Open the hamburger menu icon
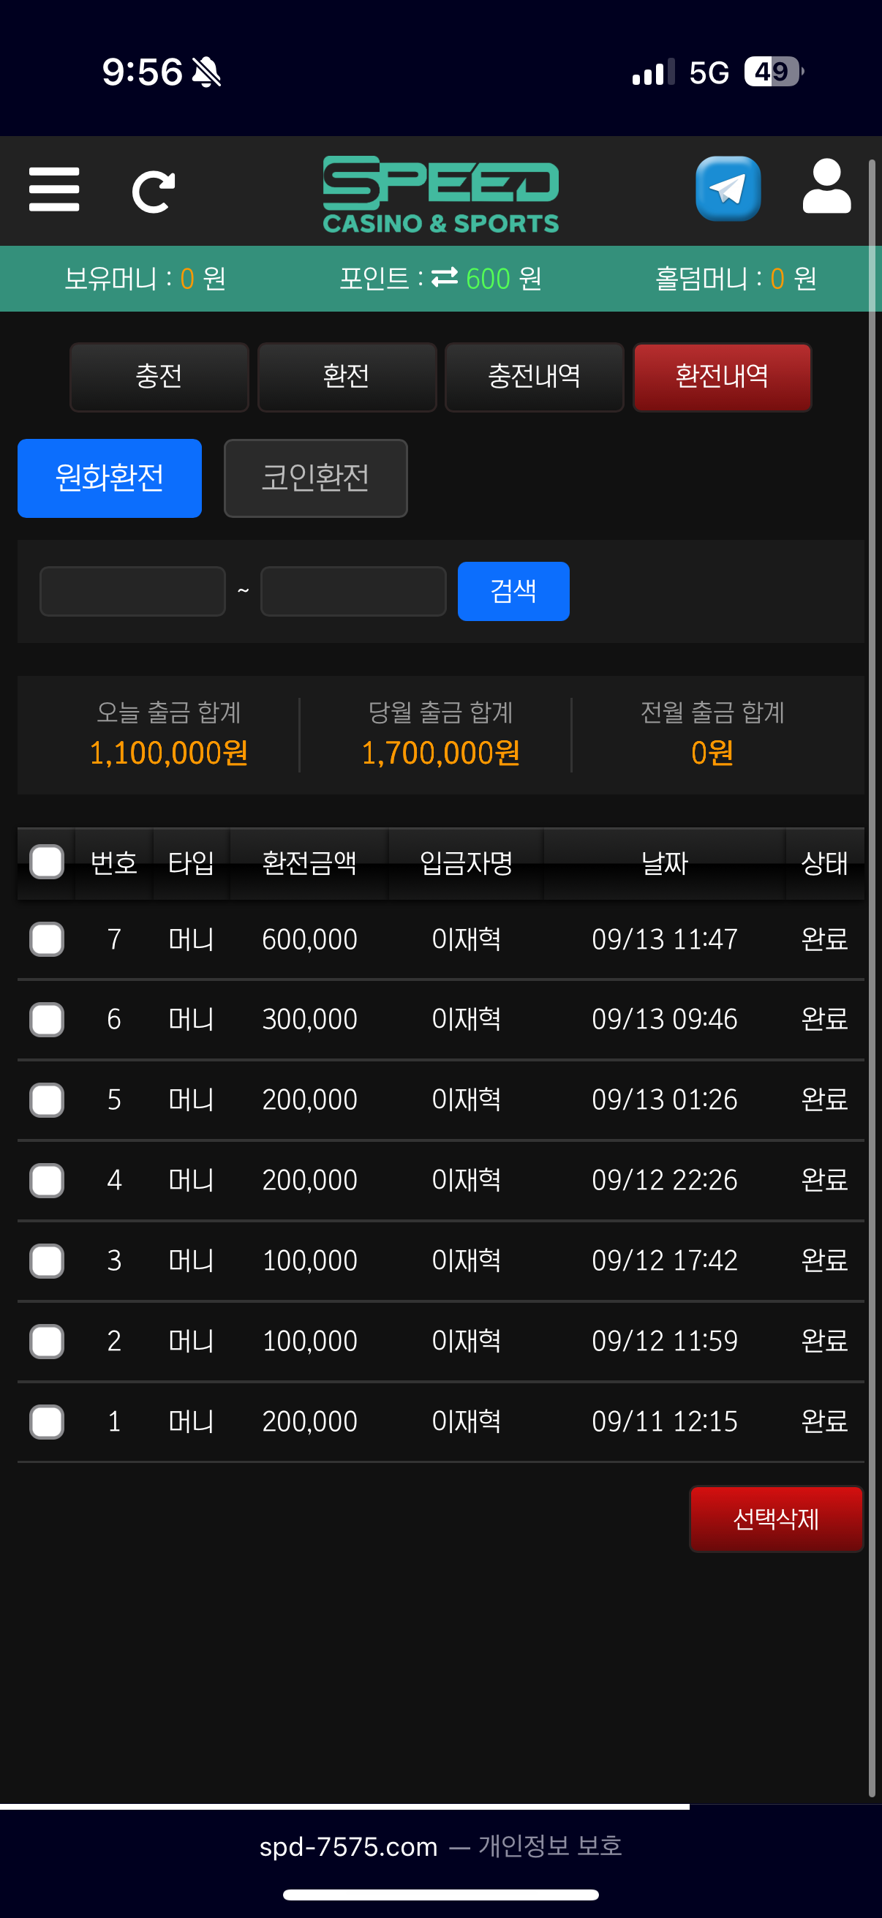This screenshot has height=1918, width=882. [53, 190]
